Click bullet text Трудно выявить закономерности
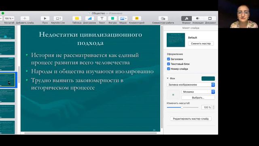Viewport: 259px width, 146px height. [77, 84]
